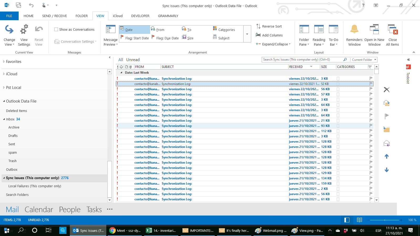
Task: Click Close All Items
Action: [392, 35]
